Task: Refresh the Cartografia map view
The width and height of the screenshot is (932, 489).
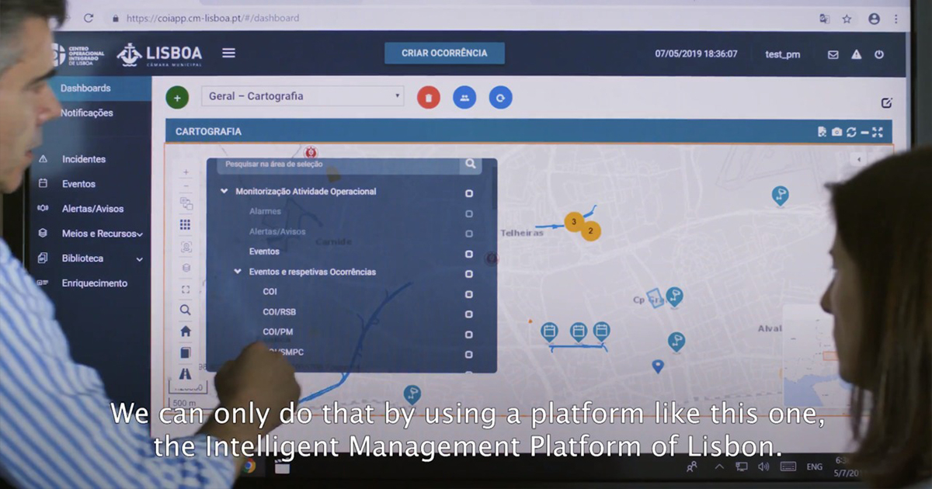Action: (850, 132)
